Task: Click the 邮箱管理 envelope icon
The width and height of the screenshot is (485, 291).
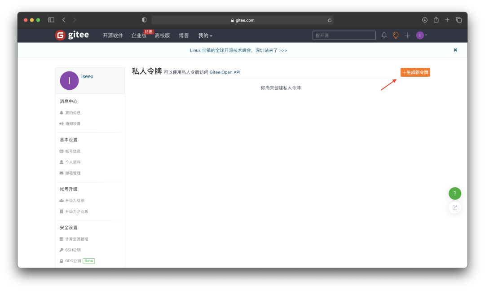Action: 61,173
